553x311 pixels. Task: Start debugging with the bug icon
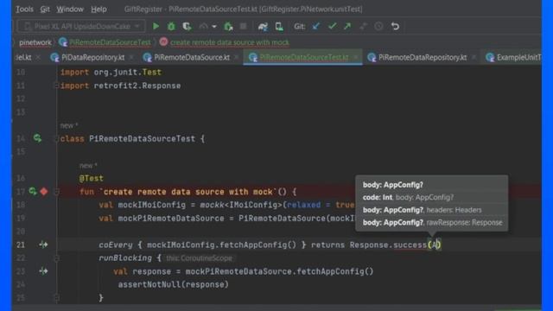(171, 26)
